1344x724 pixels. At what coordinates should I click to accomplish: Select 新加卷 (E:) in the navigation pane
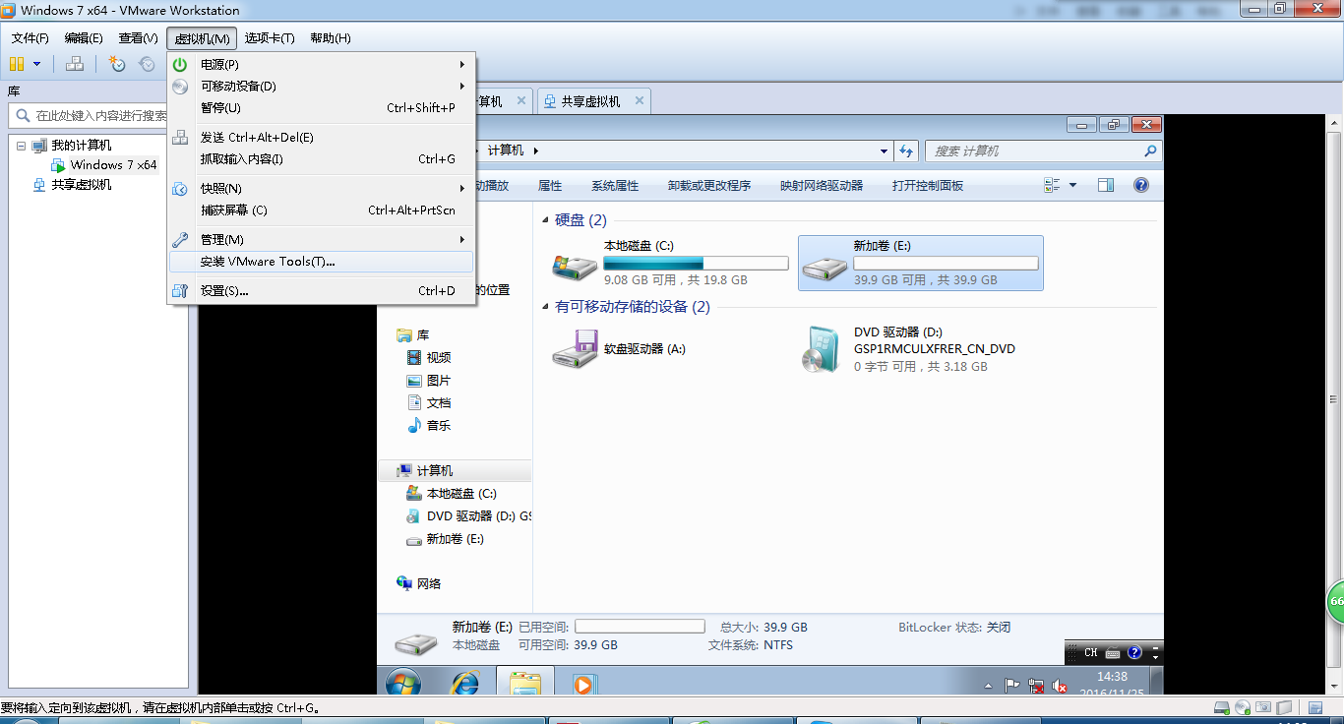(445, 539)
